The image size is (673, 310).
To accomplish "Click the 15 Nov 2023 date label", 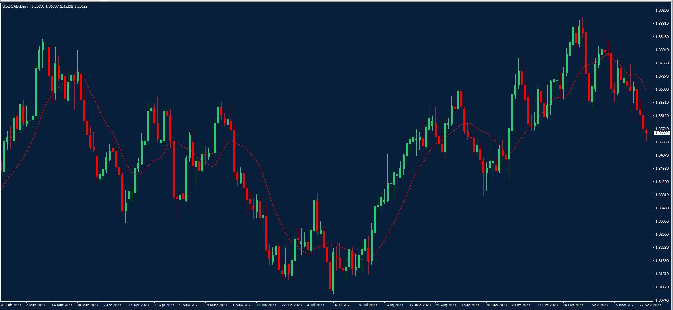I will pos(624,305).
